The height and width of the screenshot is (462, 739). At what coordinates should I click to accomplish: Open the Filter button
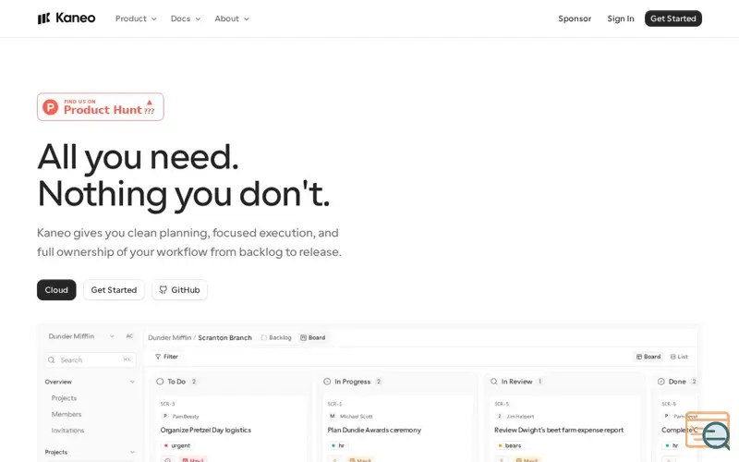point(166,357)
